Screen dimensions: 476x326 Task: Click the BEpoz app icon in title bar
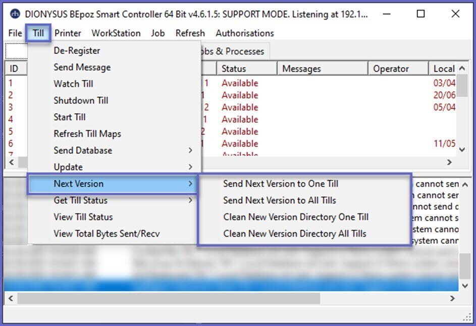pyautogui.click(x=16, y=14)
